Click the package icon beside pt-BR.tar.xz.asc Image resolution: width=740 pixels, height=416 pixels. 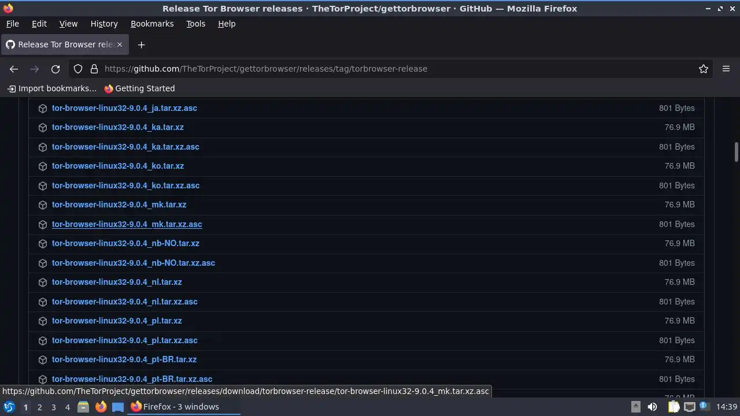pos(42,379)
